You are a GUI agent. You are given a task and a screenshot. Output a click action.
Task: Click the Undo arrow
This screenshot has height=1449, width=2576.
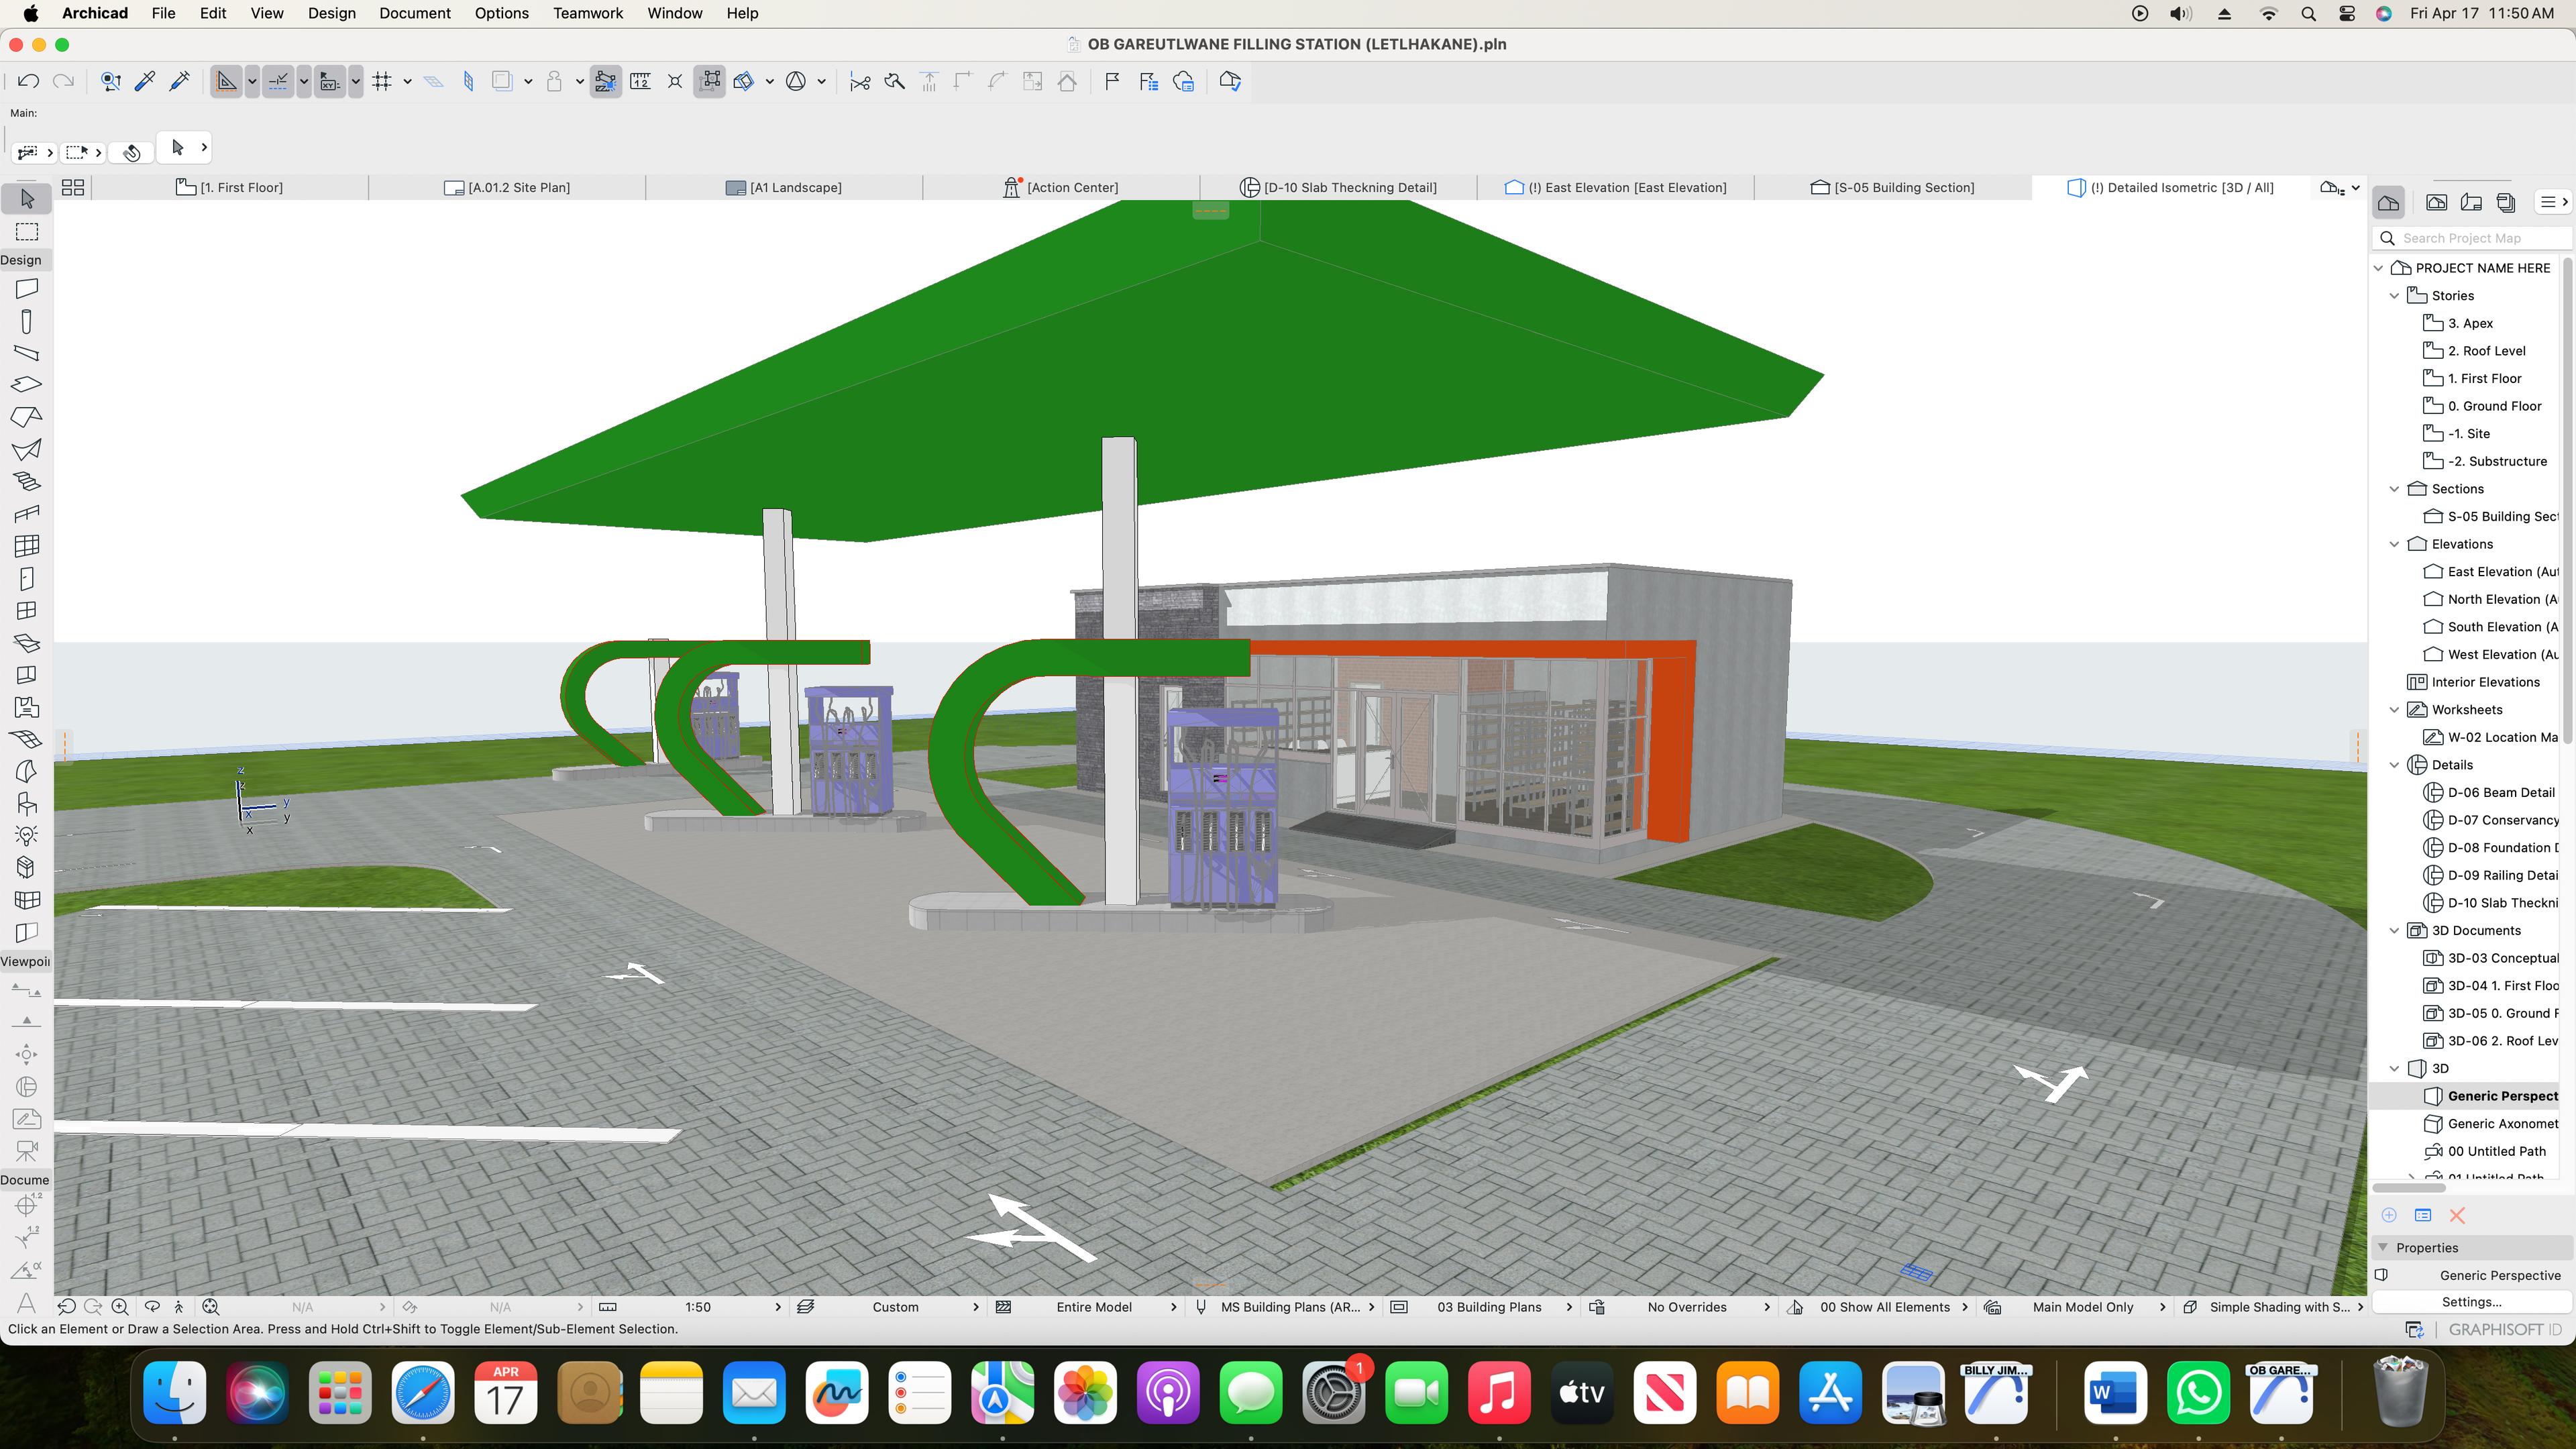(x=28, y=82)
